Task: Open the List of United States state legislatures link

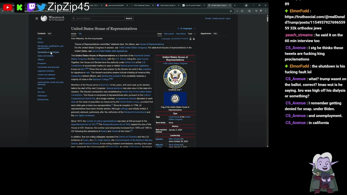Action: tap(110, 51)
